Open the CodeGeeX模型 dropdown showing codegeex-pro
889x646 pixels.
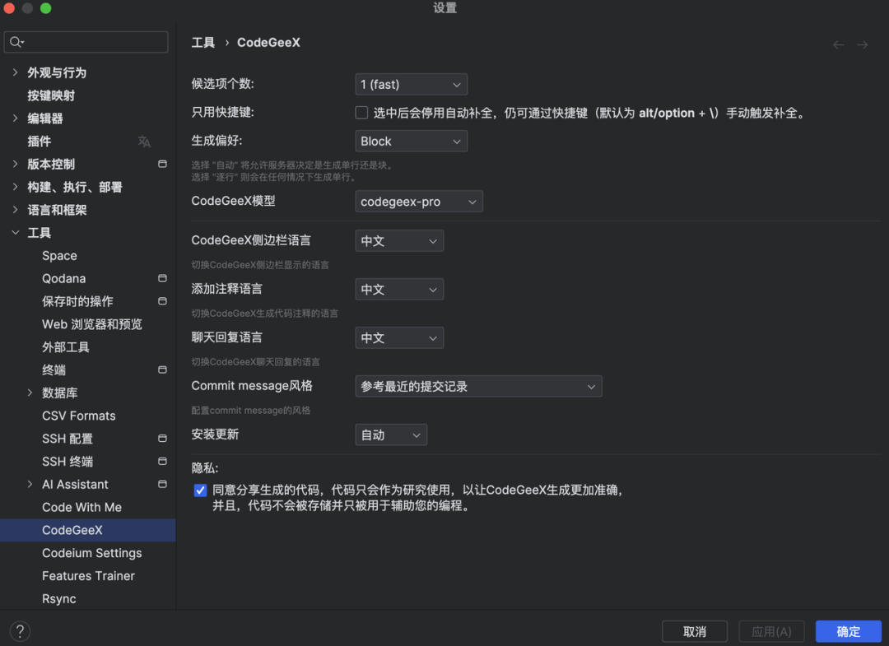tap(419, 202)
